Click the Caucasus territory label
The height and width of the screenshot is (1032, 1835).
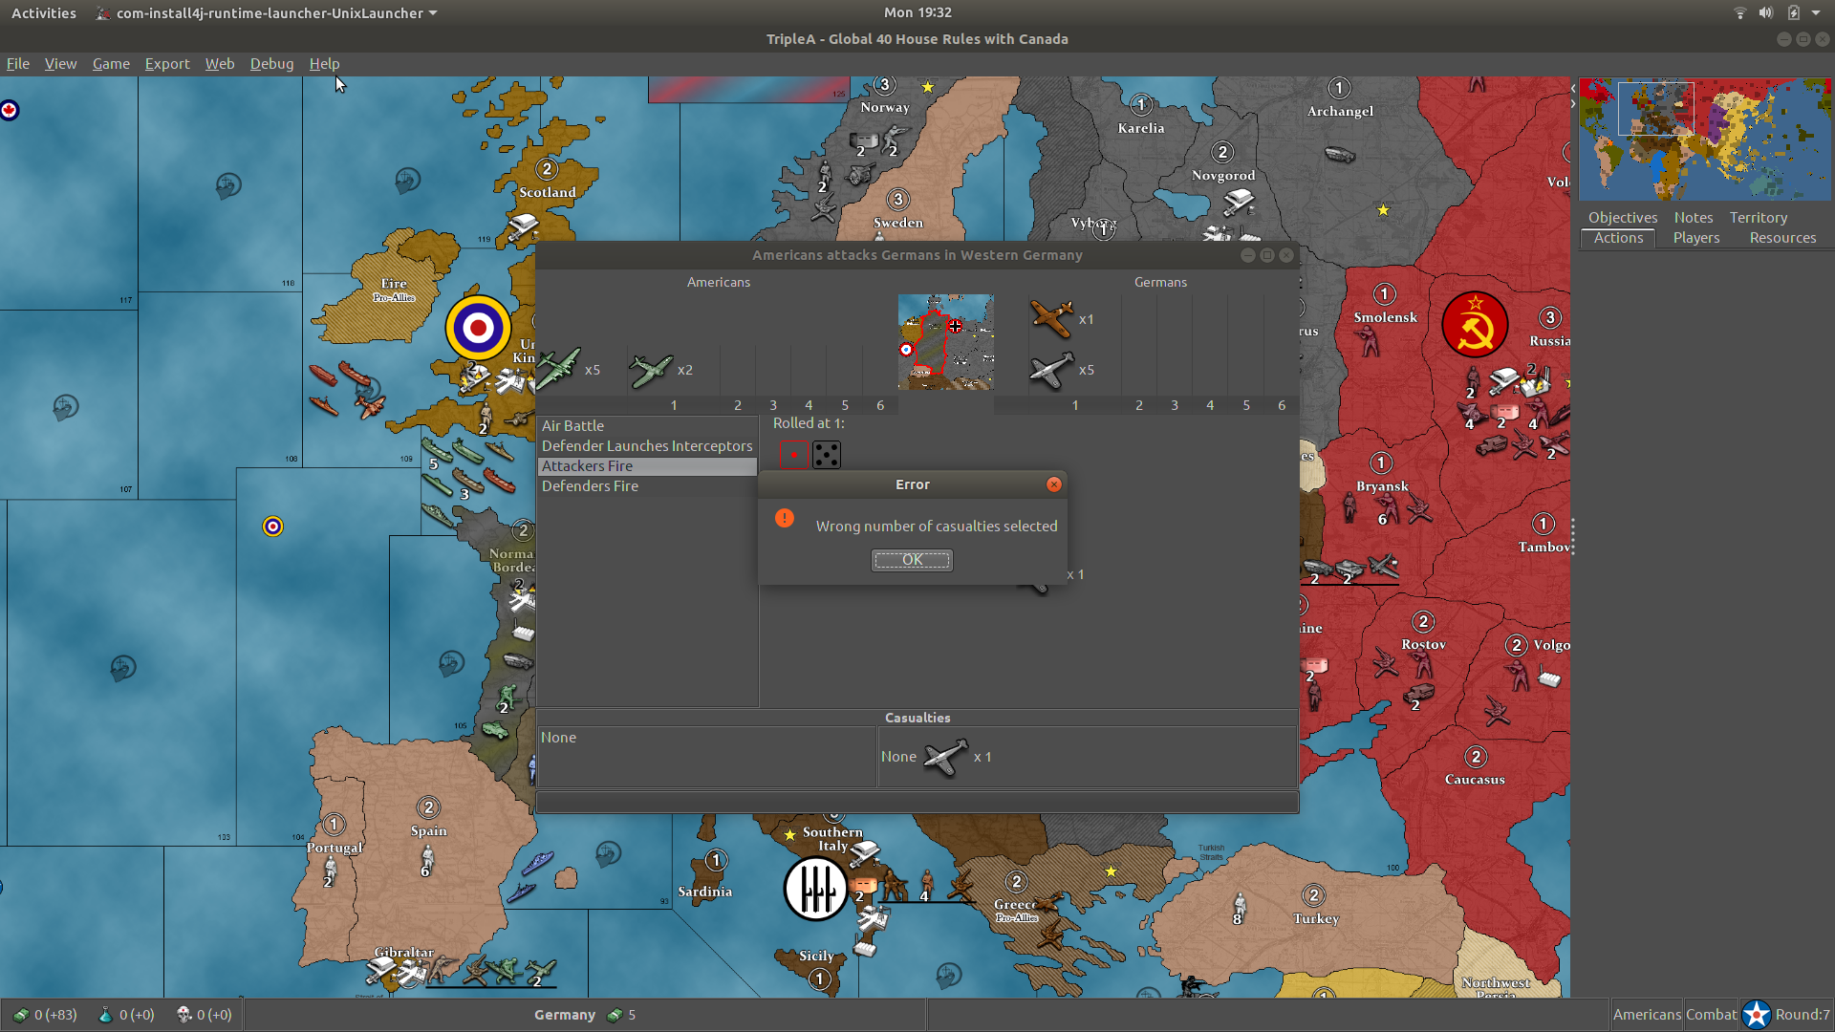1475,780
